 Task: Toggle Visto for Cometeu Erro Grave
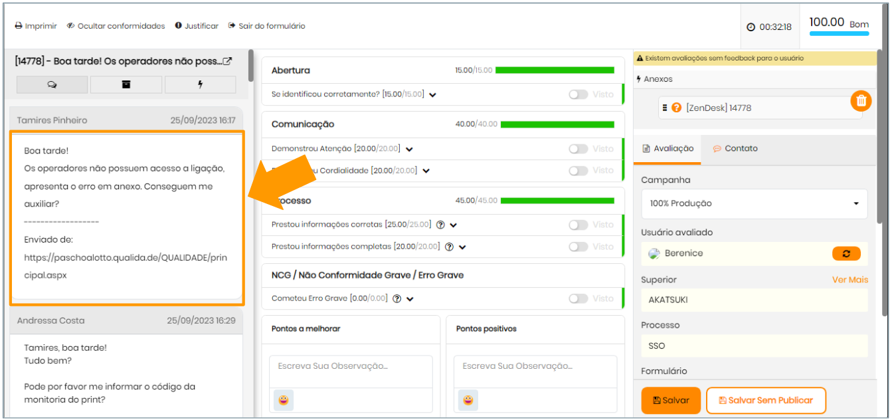click(578, 298)
